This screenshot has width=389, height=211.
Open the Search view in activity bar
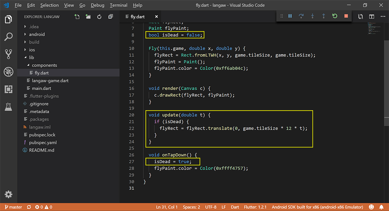point(8,37)
